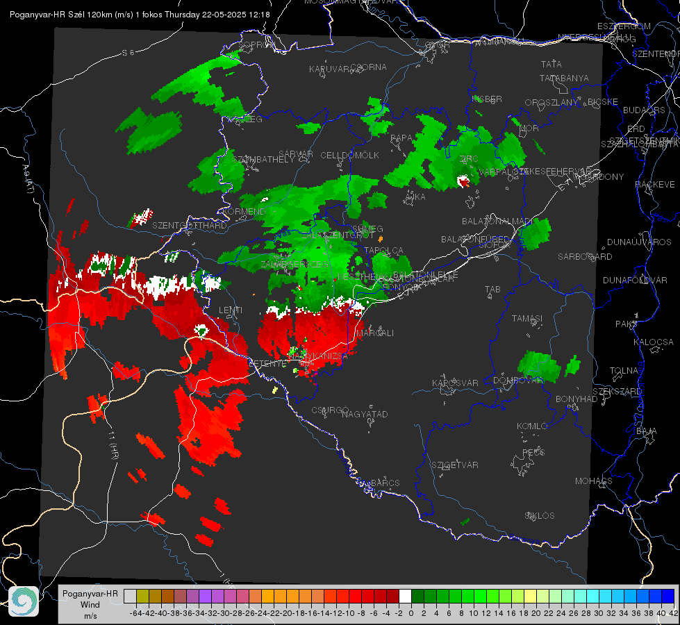Image resolution: width=680 pixels, height=625 pixels.
Task: Pick the rightmost dark blue legend swatch
Action: click(x=668, y=596)
